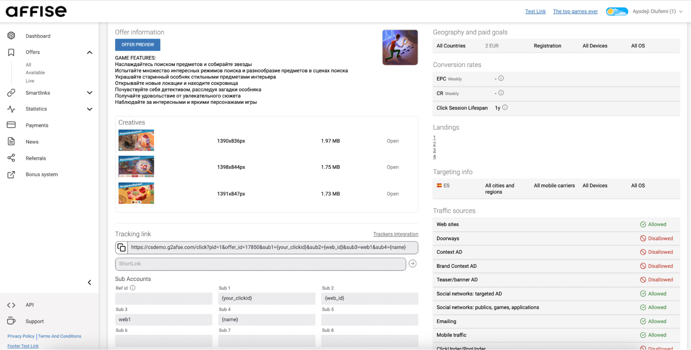Open the Trackers integration link
Image resolution: width=691 pixels, height=350 pixels.
(395, 234)
